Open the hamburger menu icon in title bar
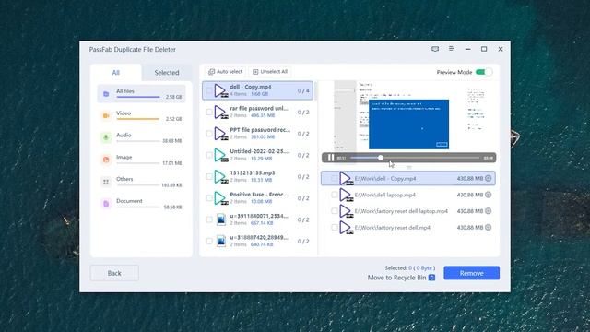This screenshot has height=332, width=590. pyautogui.click(x=451, y=49)
